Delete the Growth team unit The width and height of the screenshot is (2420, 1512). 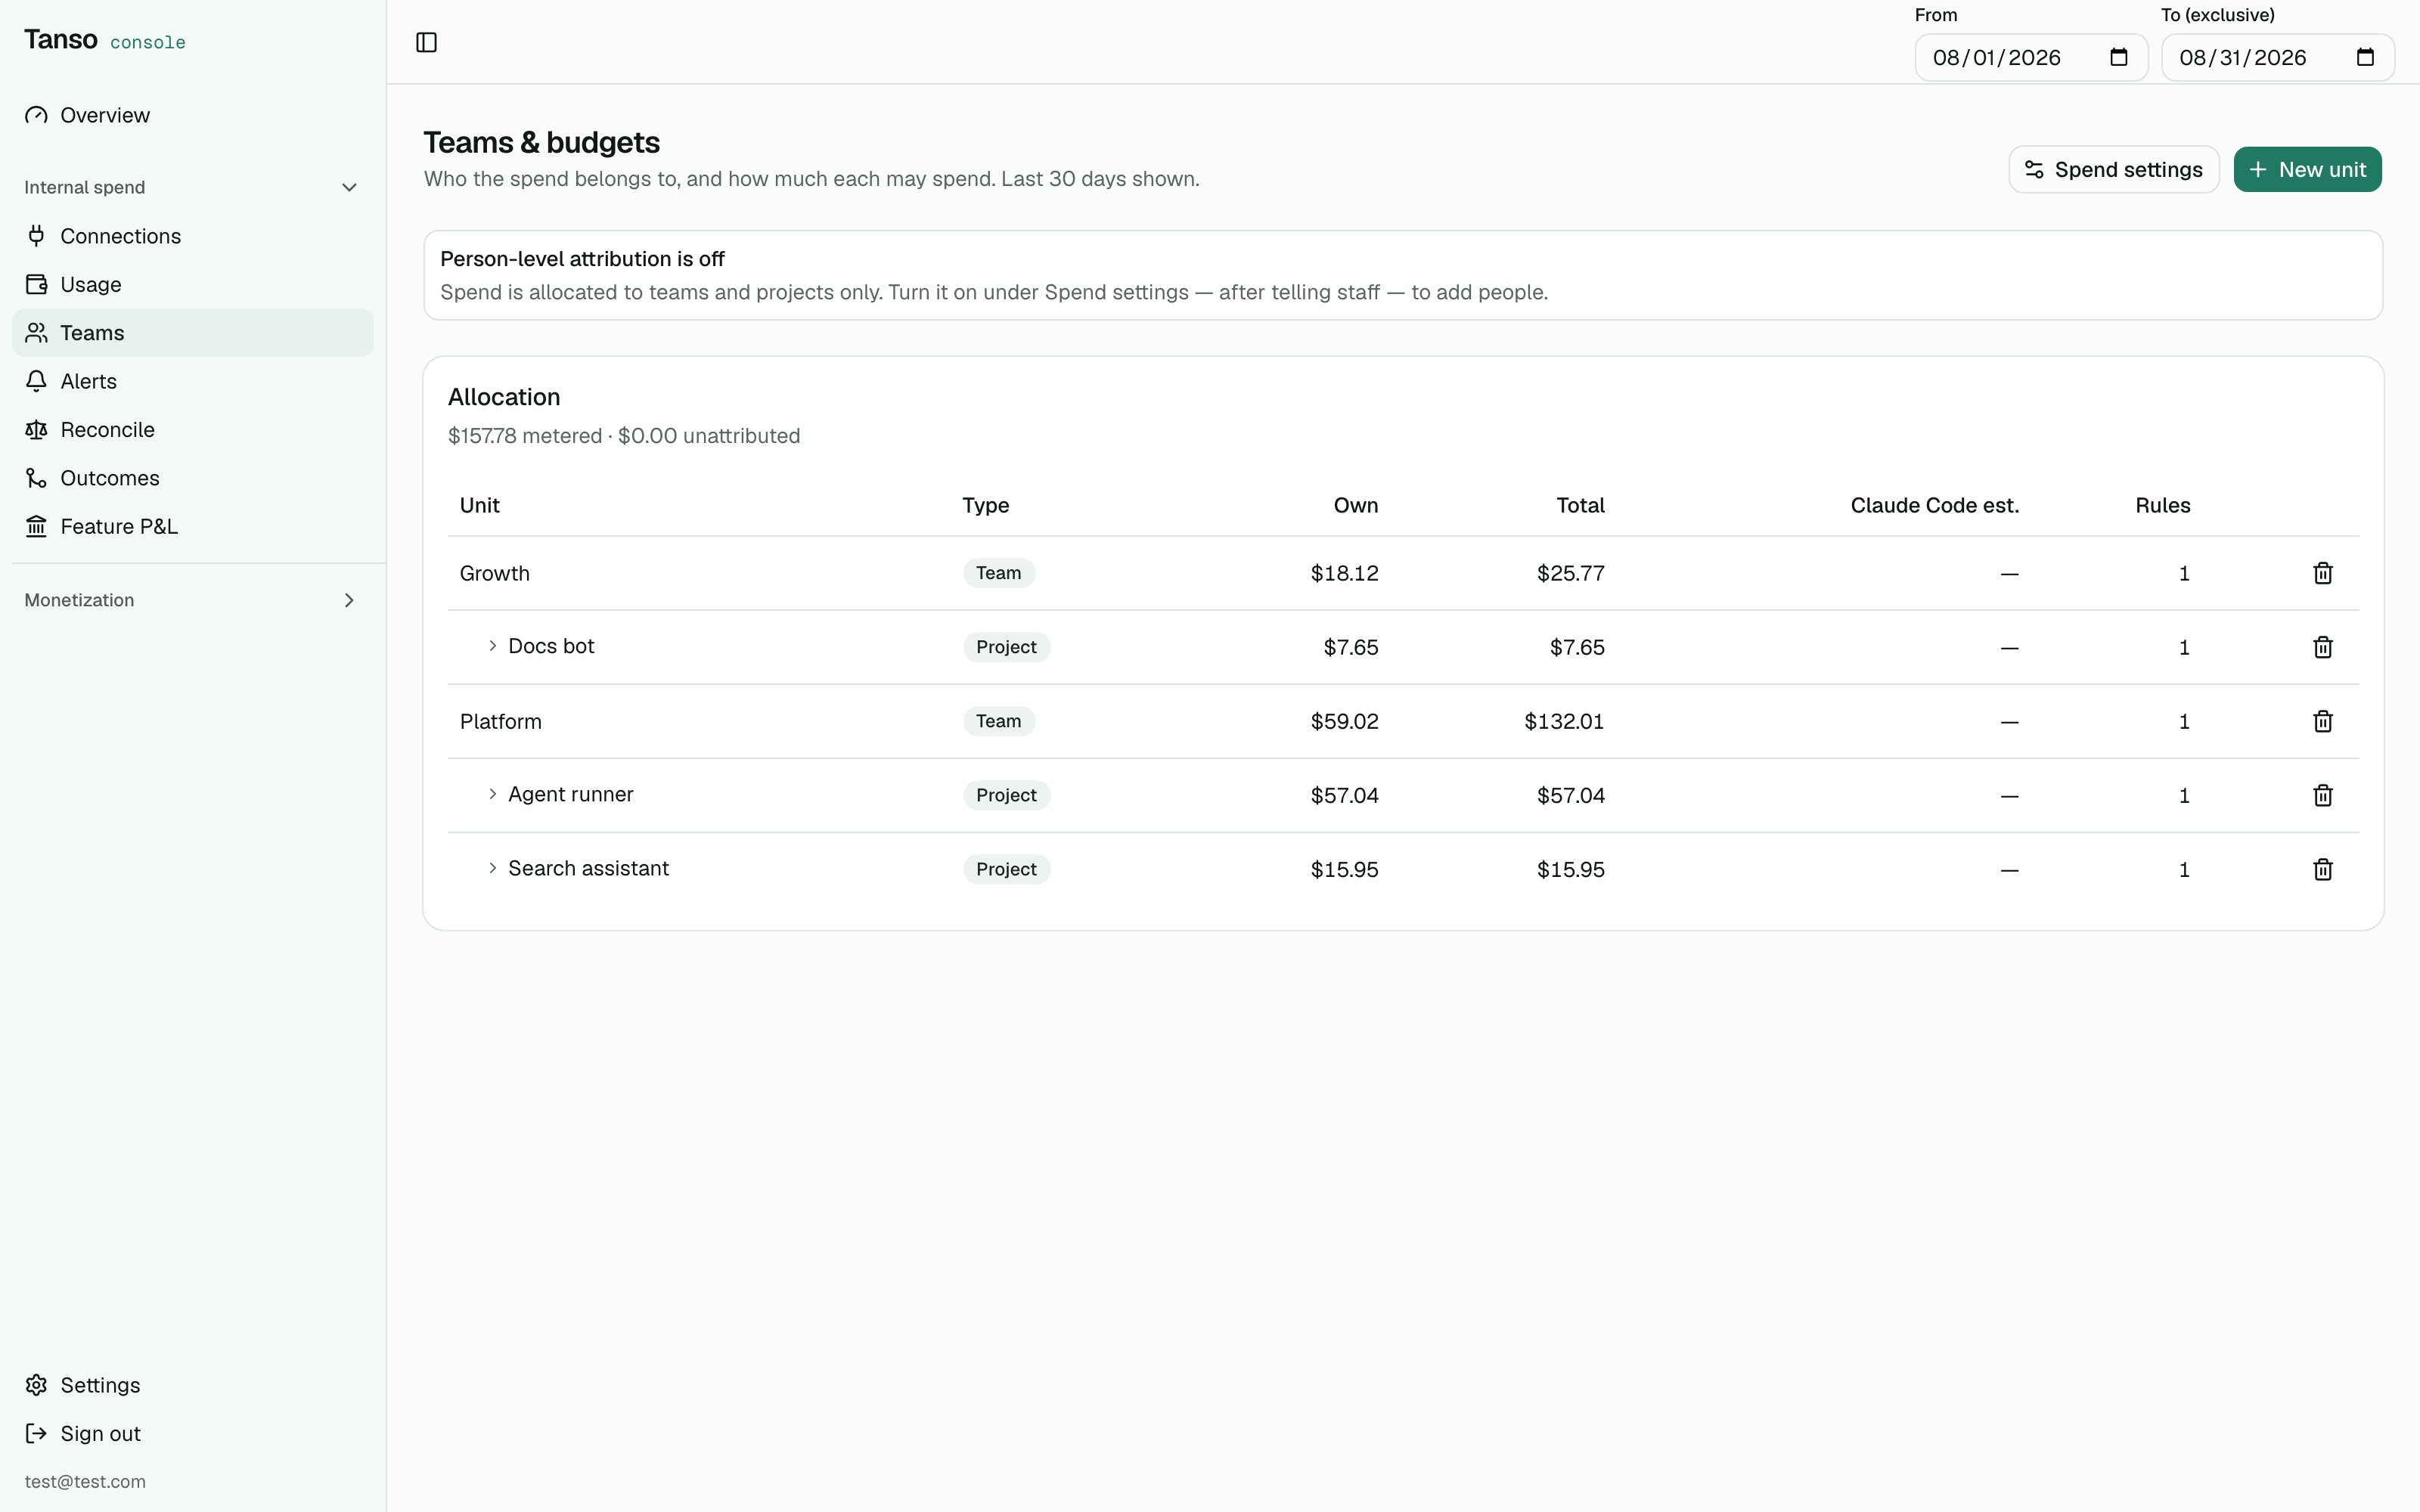[2323, 573]
